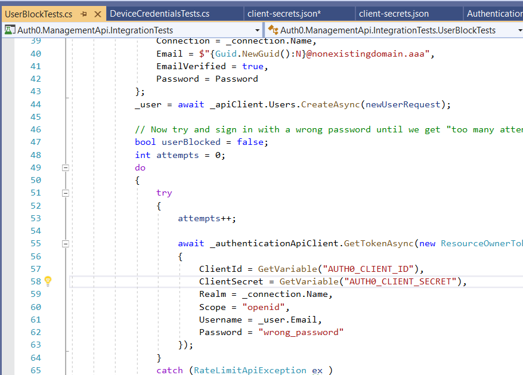Collapse the GetTokenAsync statement at line 55
523x375 pixels.
(x=66, y=244)
